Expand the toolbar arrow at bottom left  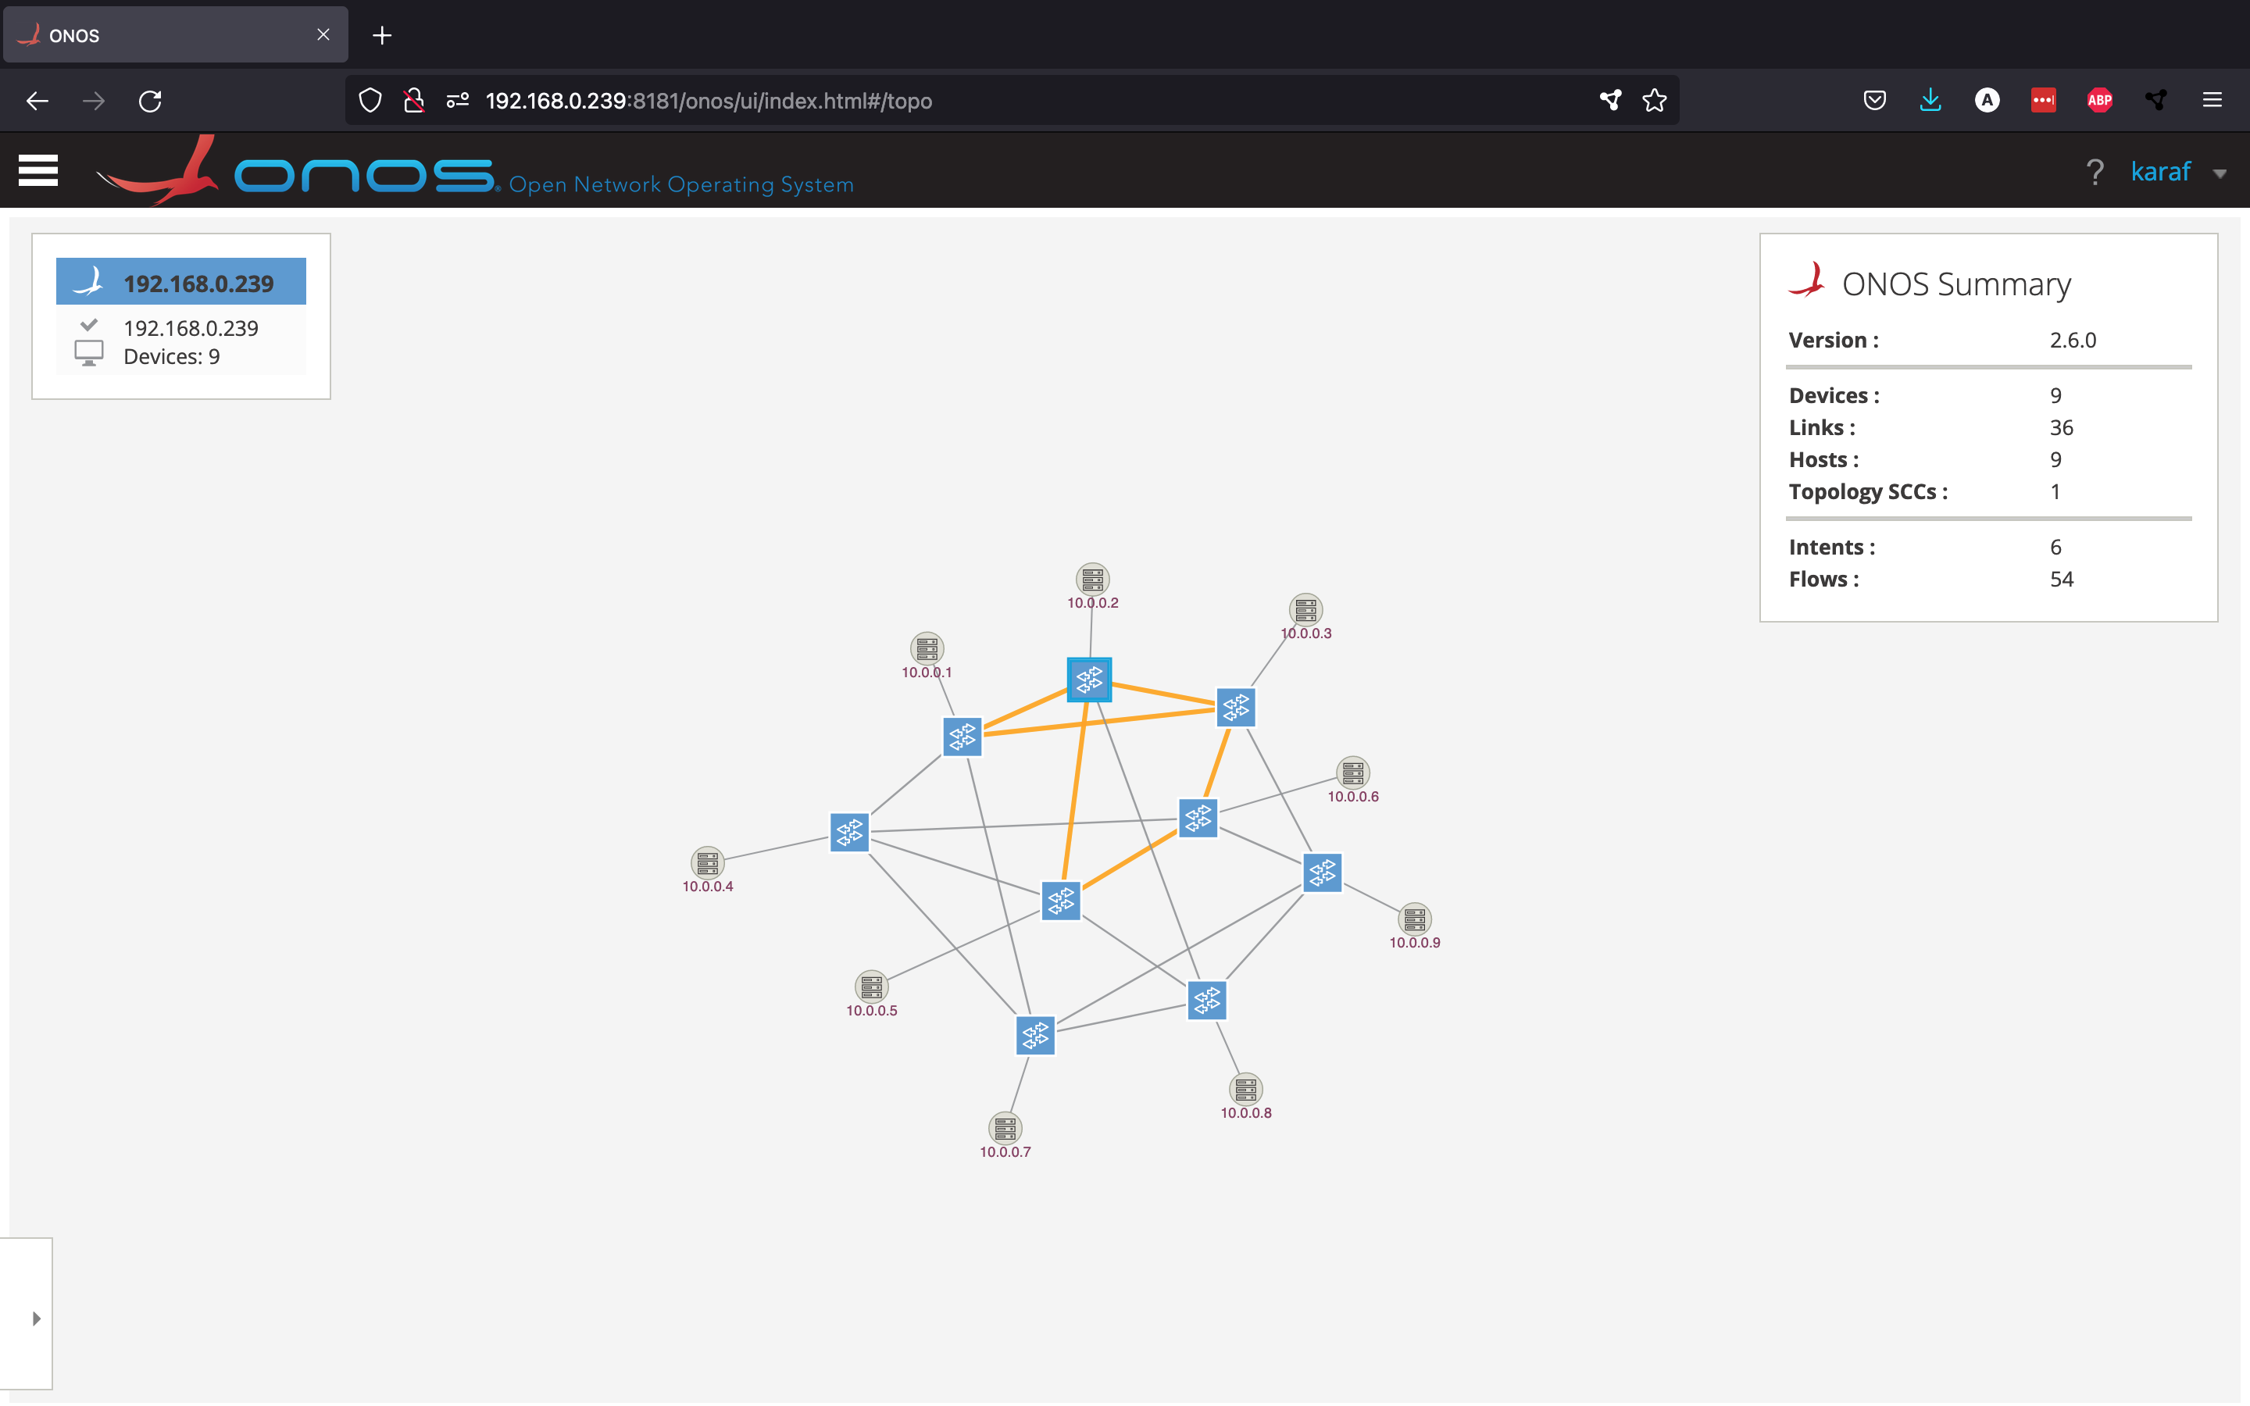pyautogui.click(x=36, y=1318)
